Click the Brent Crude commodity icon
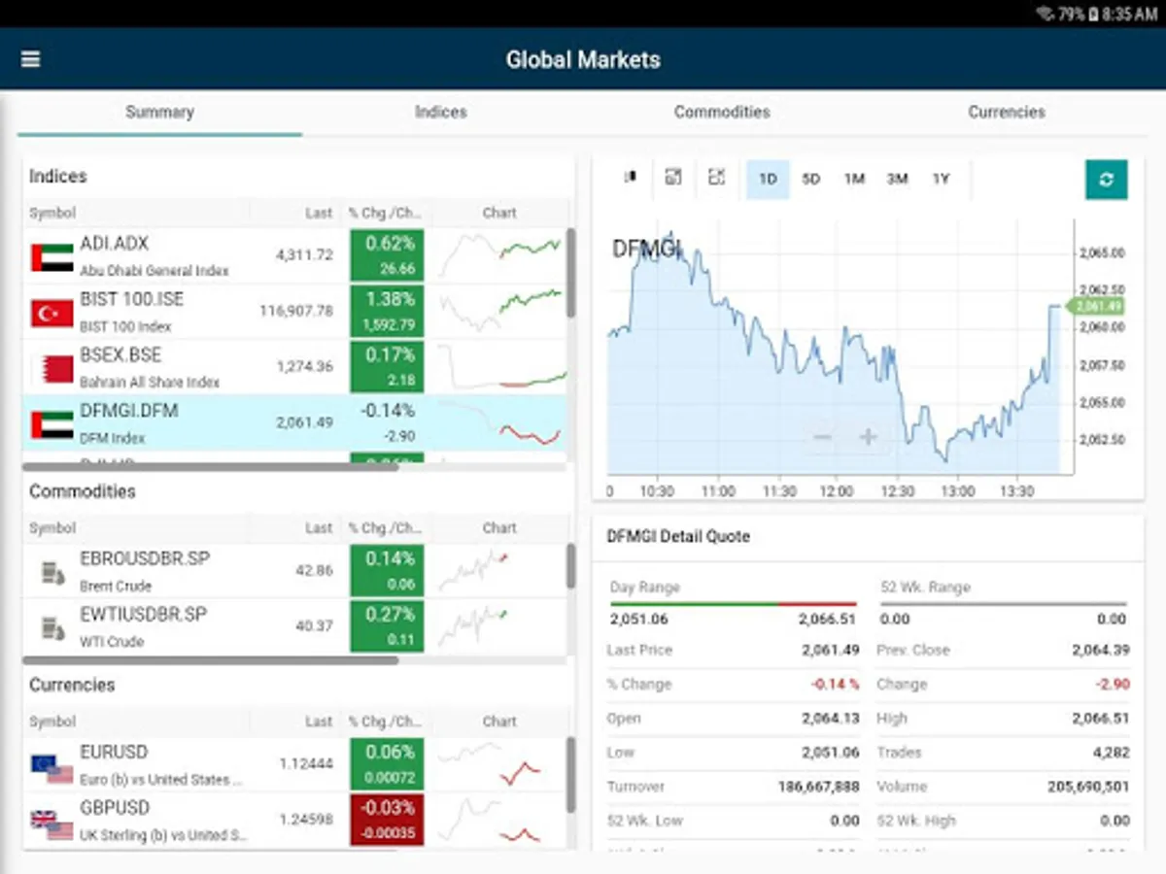Image resolution: width=1166 pixels, height=874 pixels. (52, 573)
